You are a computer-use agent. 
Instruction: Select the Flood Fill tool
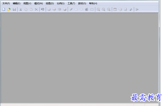[x=87, y=9]
